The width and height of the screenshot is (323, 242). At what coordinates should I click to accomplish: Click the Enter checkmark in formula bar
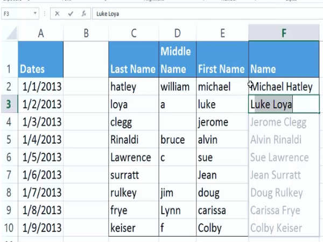(71, 14)
